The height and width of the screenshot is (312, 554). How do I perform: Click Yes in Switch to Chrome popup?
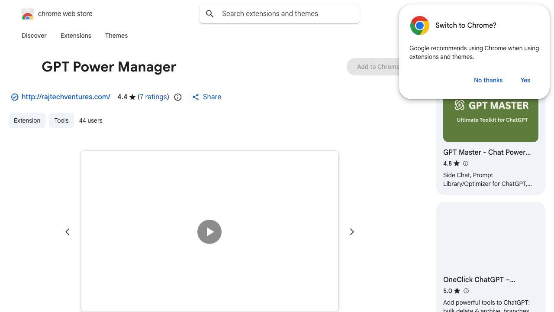pos(525,80)
